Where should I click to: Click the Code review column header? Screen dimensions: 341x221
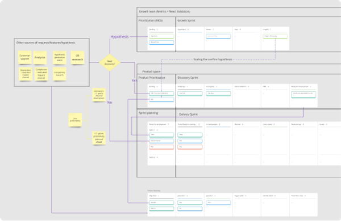[x=269, y=125]
